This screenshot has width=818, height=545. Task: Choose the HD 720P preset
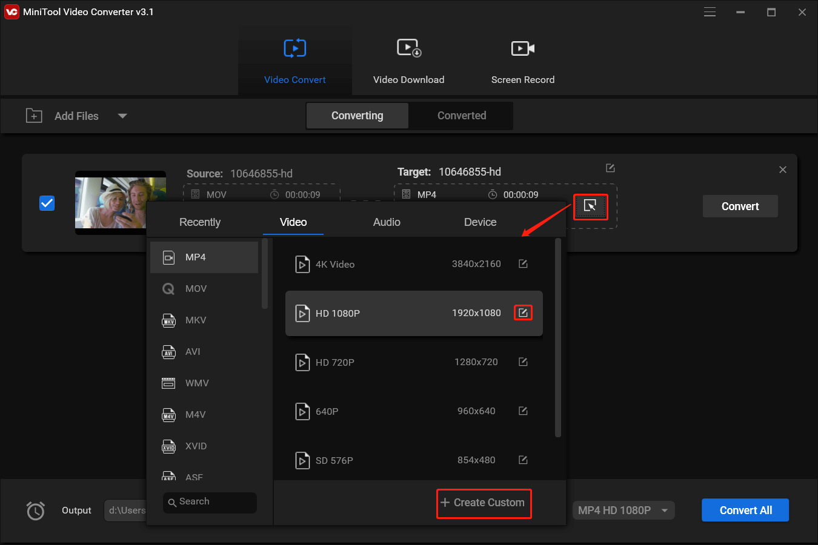tap(414, 362)
